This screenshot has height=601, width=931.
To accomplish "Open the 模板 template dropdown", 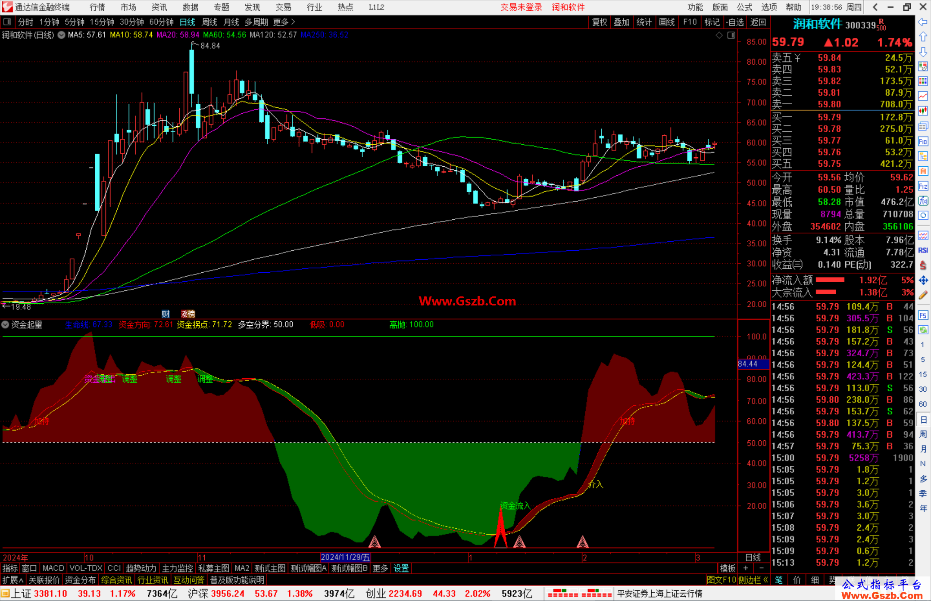I will (728, 568).
